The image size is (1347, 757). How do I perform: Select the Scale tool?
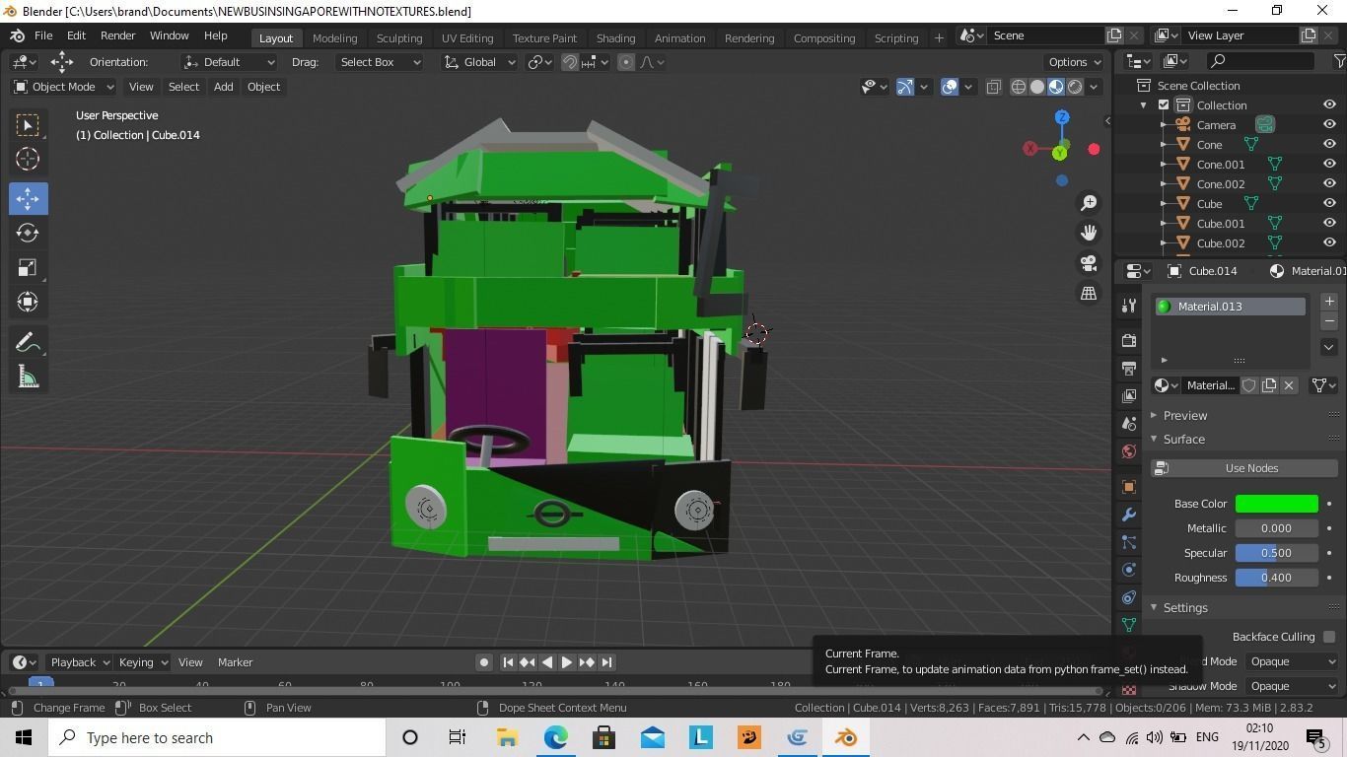[x=28, y=267]
